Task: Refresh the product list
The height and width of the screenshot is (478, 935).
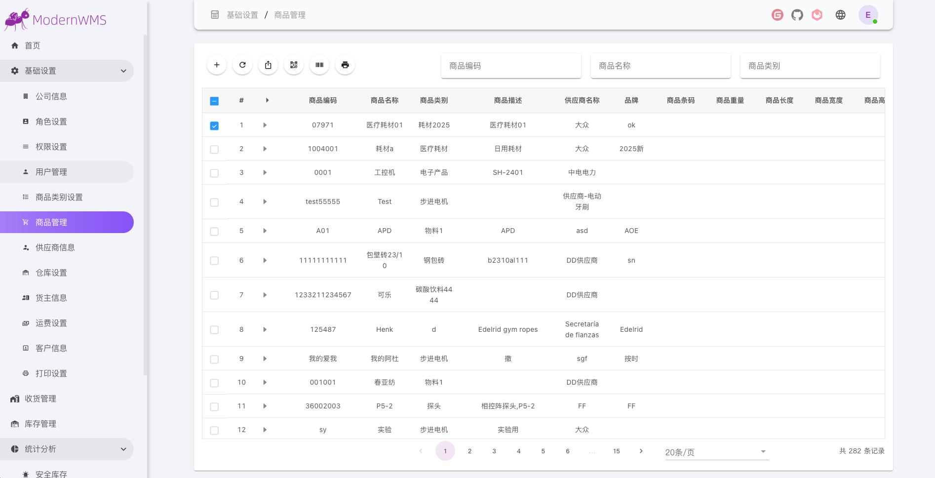Action: pos(242,65)
